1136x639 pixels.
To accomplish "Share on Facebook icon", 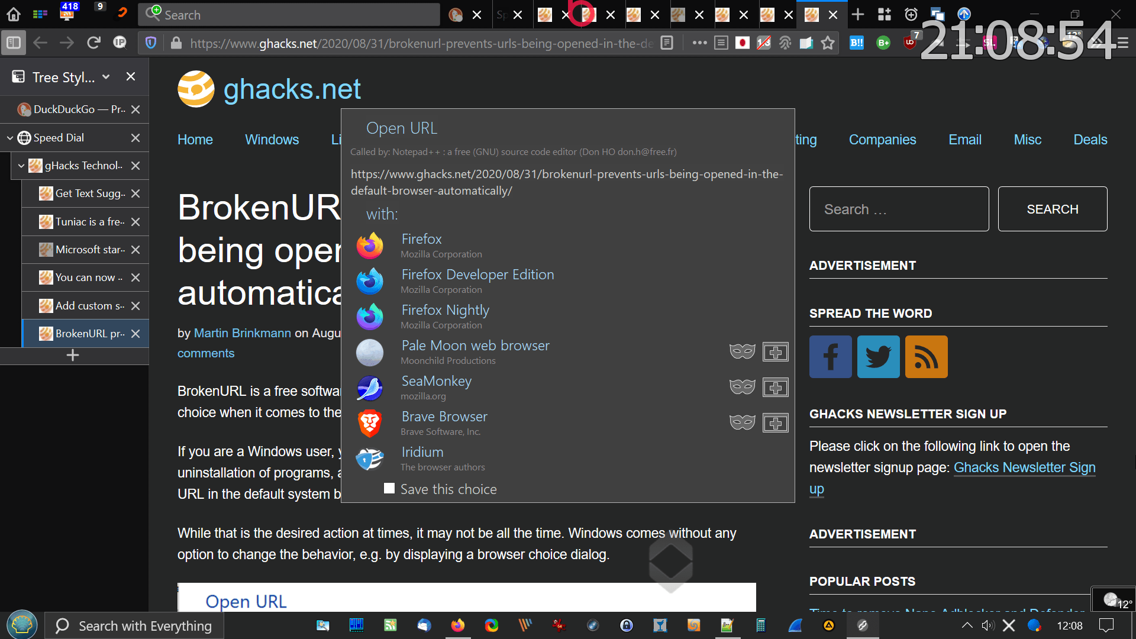I will tap(830, 357).
